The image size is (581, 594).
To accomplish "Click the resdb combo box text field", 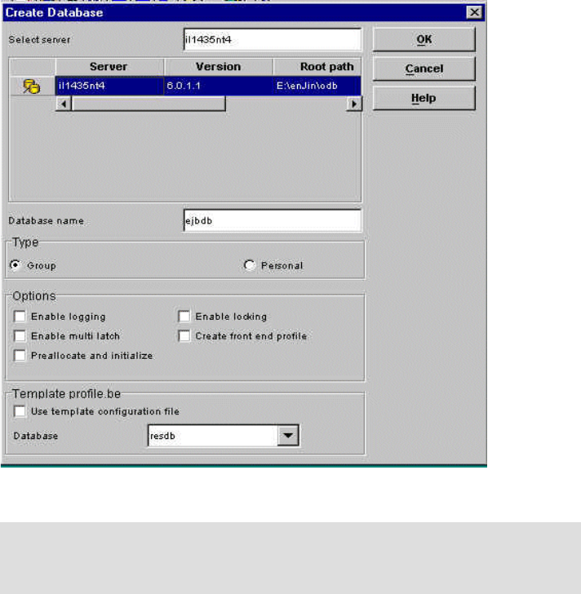I will point(213,436).
